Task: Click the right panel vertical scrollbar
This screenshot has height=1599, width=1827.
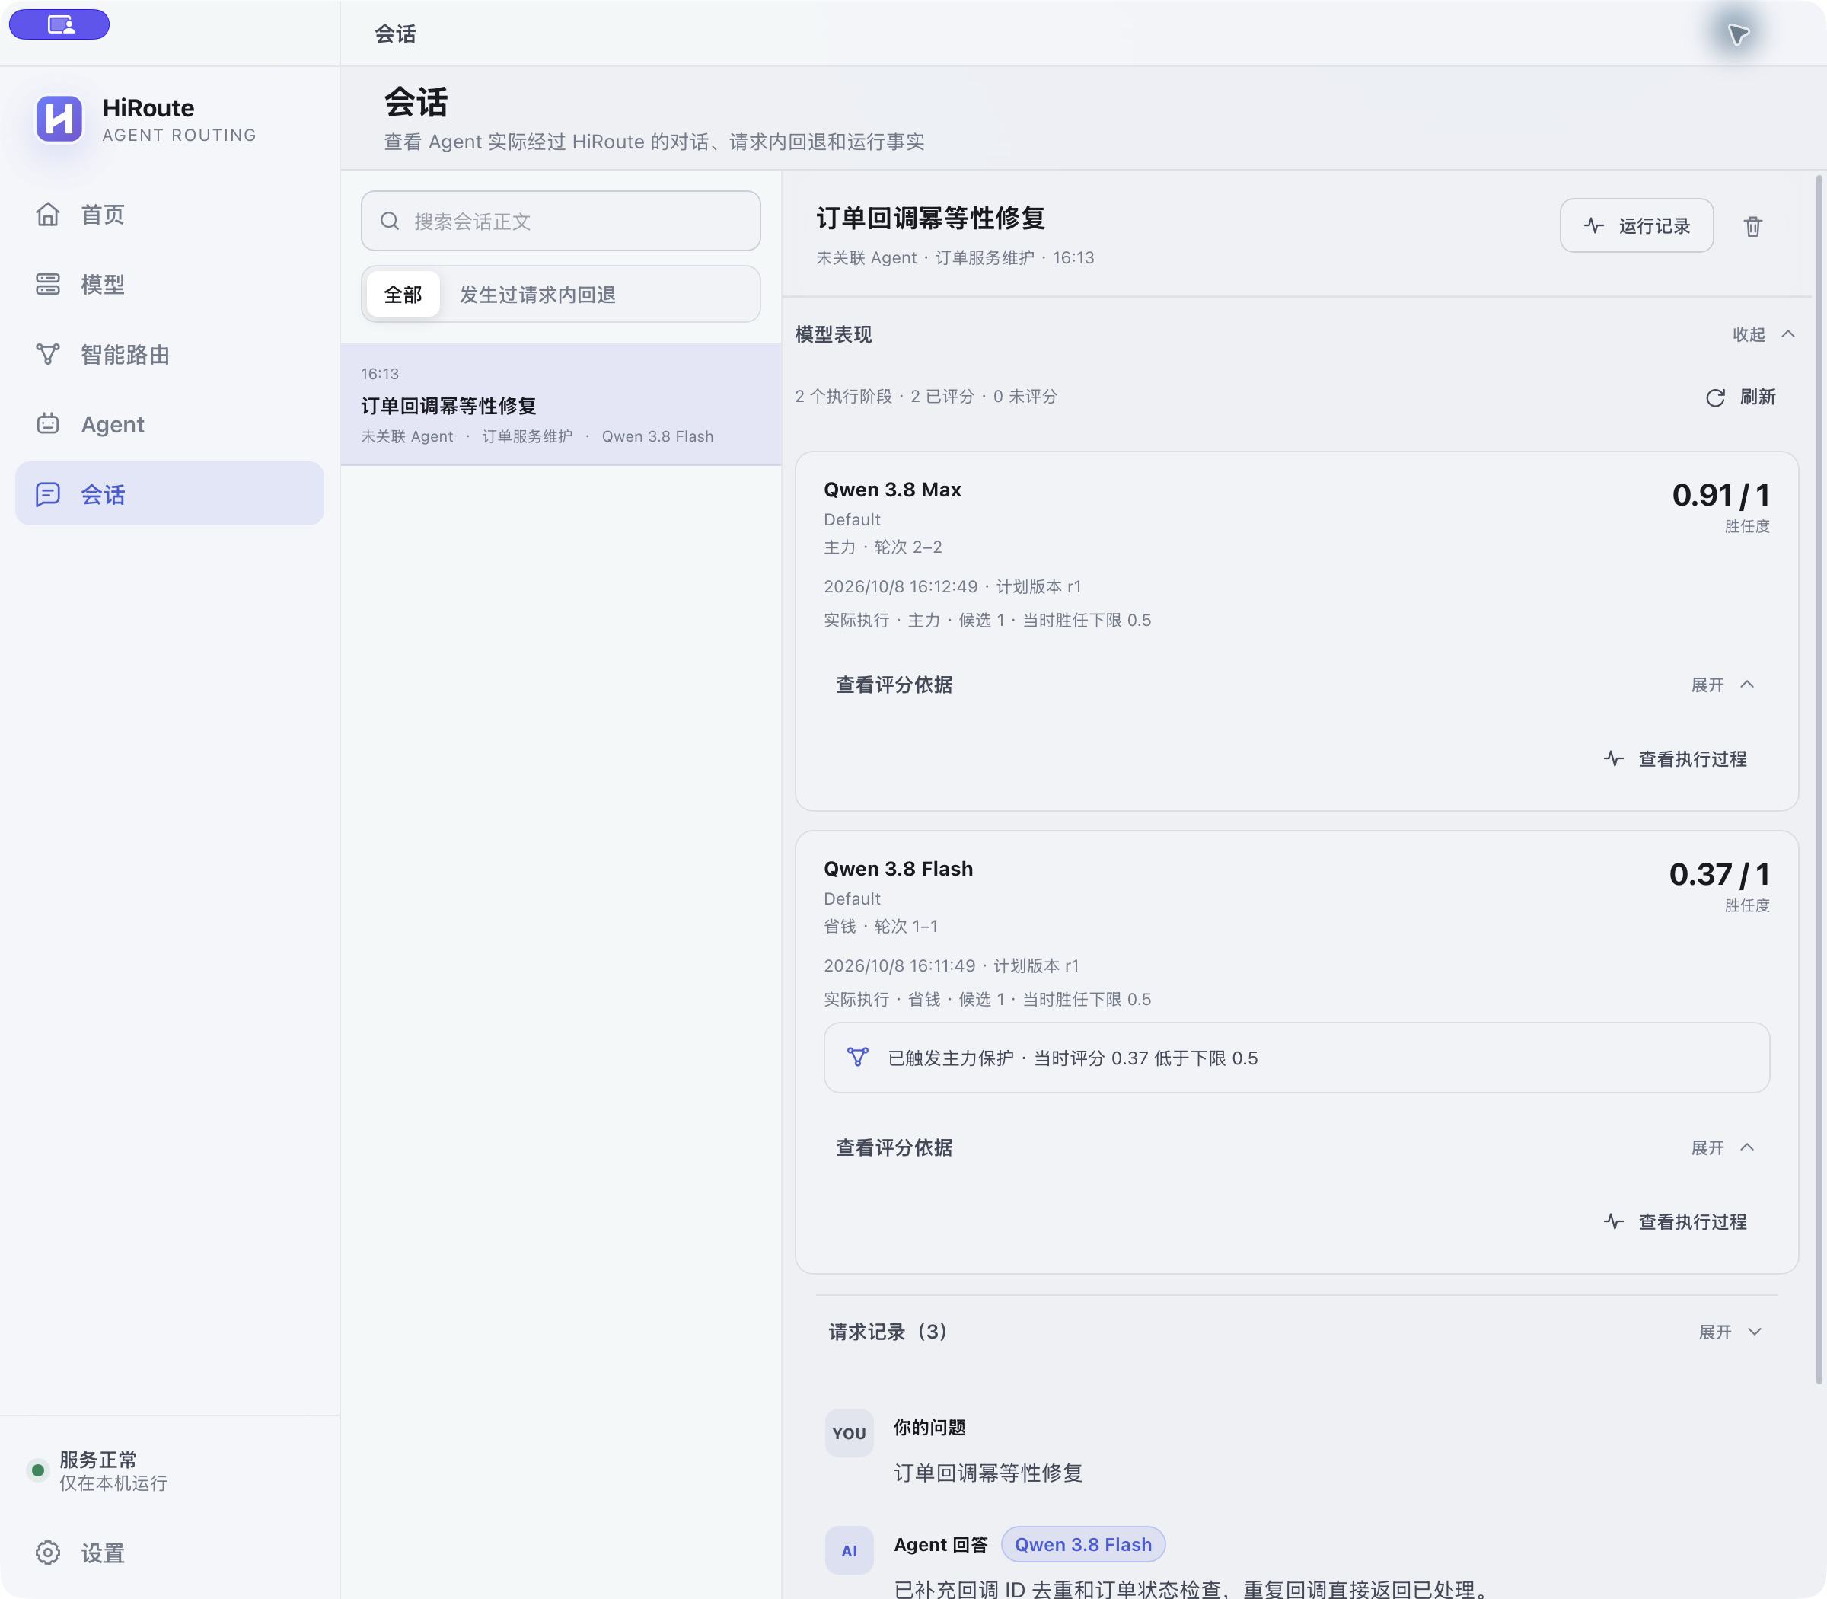Action: [1819, 779]
